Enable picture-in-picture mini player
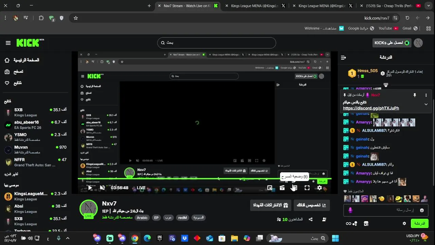 (269, 188)
